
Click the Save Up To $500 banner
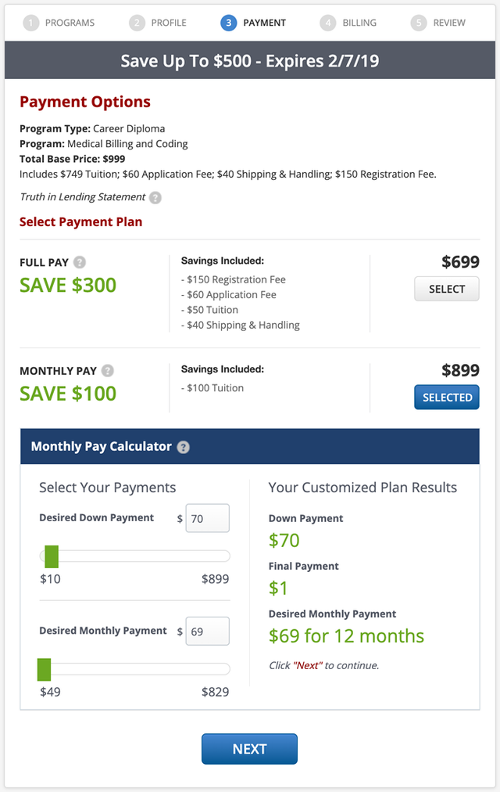click(250, 60)
